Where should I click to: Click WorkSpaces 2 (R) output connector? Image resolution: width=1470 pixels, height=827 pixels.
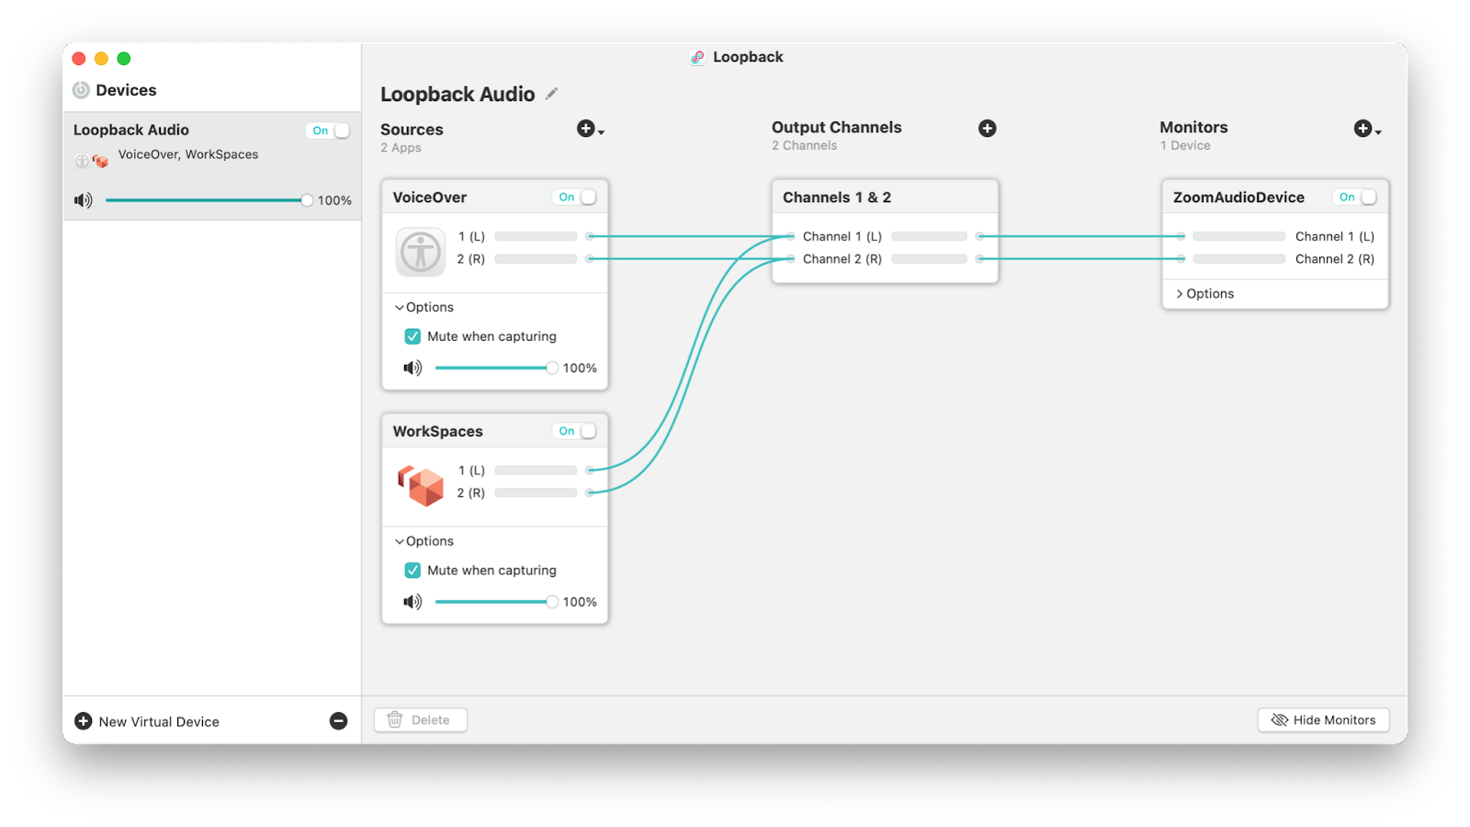click(590, 493)
